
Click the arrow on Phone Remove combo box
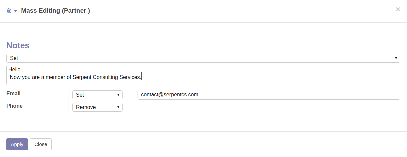[x=118, y=107]
